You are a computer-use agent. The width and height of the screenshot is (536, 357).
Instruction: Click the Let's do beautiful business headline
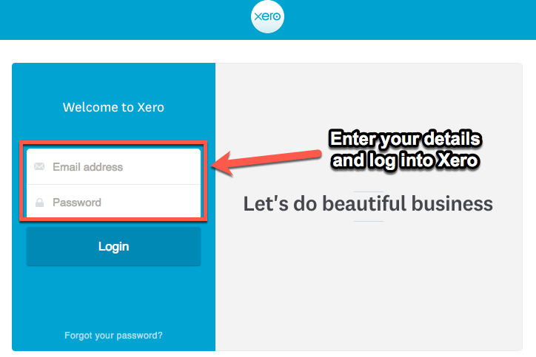pos(368,204)
